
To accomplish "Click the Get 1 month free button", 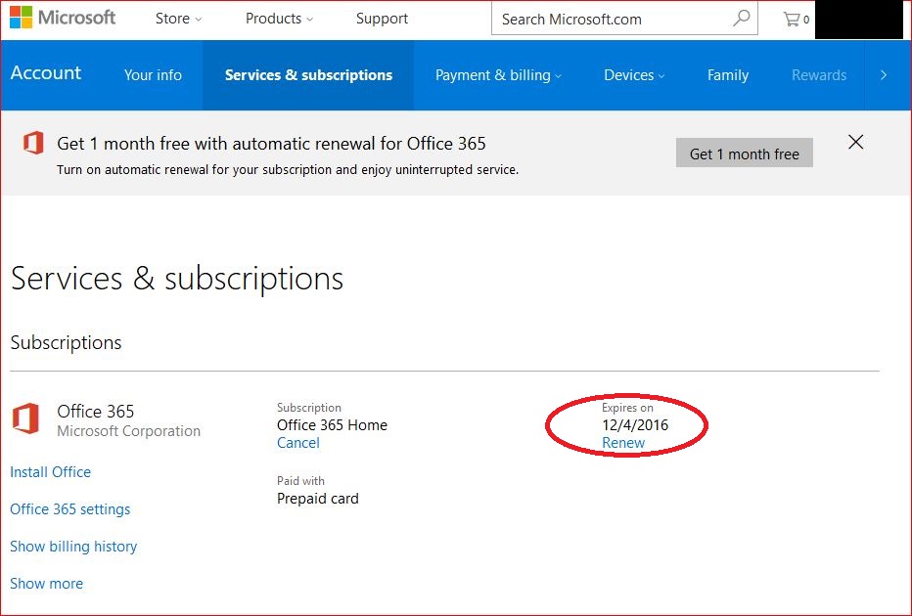I will (744, 153).
